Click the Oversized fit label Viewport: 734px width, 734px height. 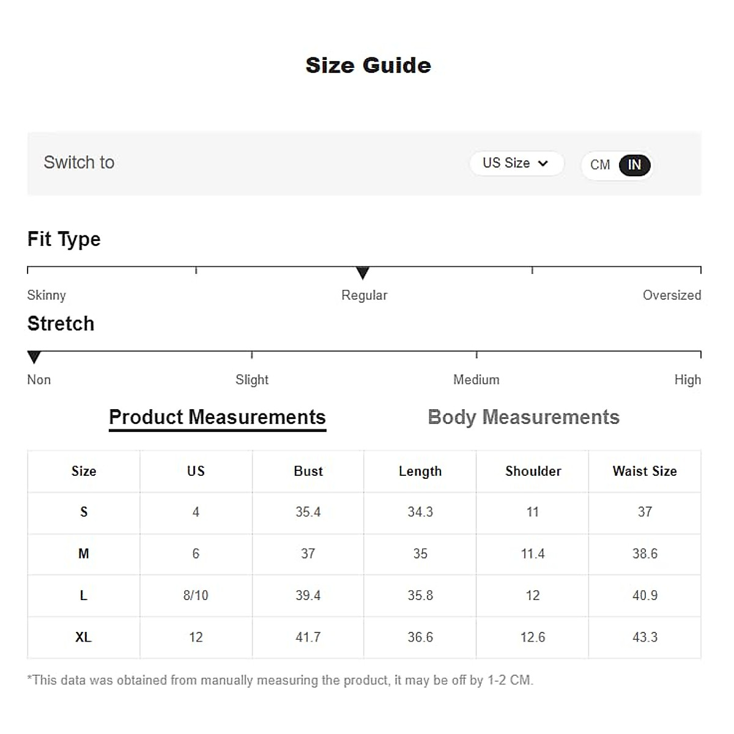click(x=672, y=295)
